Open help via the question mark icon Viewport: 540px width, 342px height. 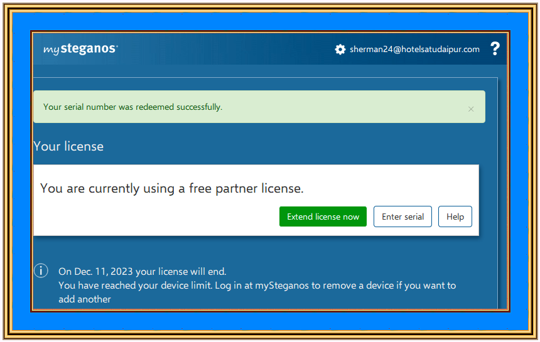click(495, 48)
